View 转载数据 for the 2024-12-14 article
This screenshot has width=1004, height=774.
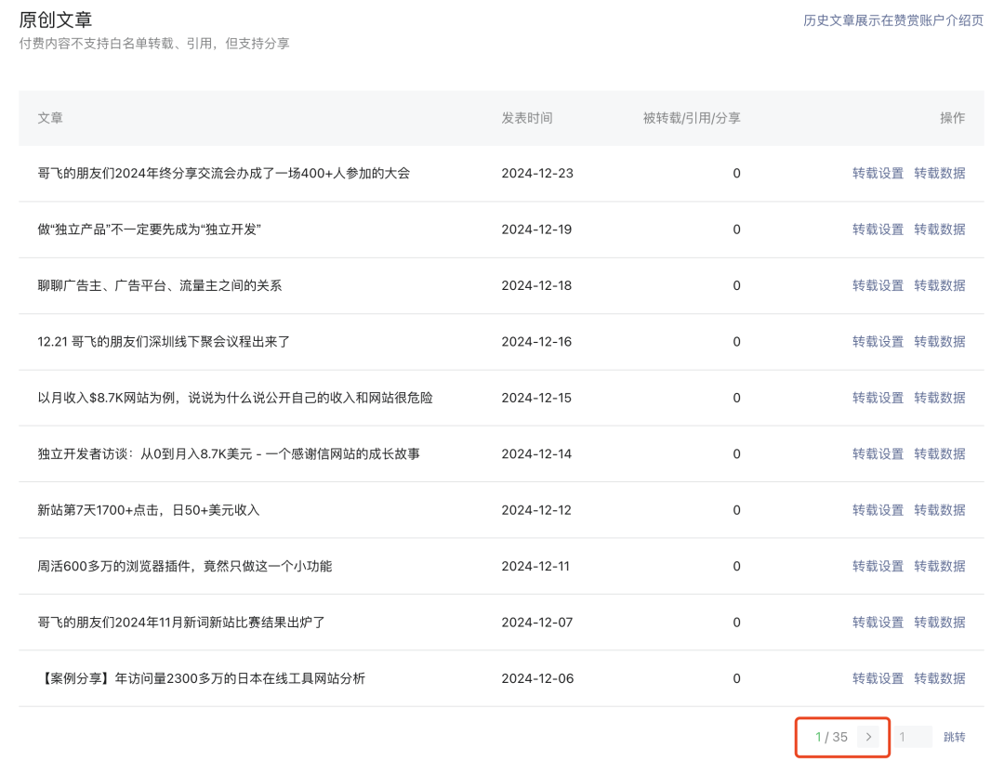click(x=939, y=454)
